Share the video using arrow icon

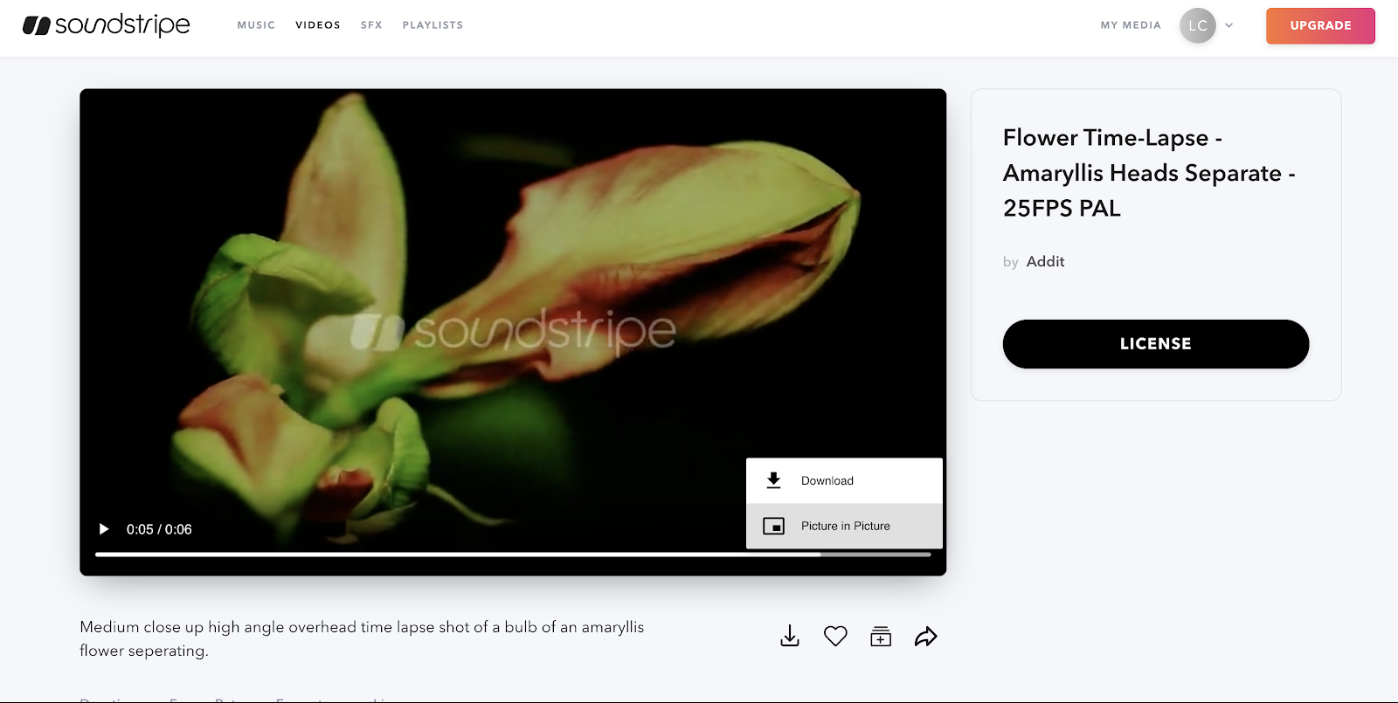(x=925, y=637)
